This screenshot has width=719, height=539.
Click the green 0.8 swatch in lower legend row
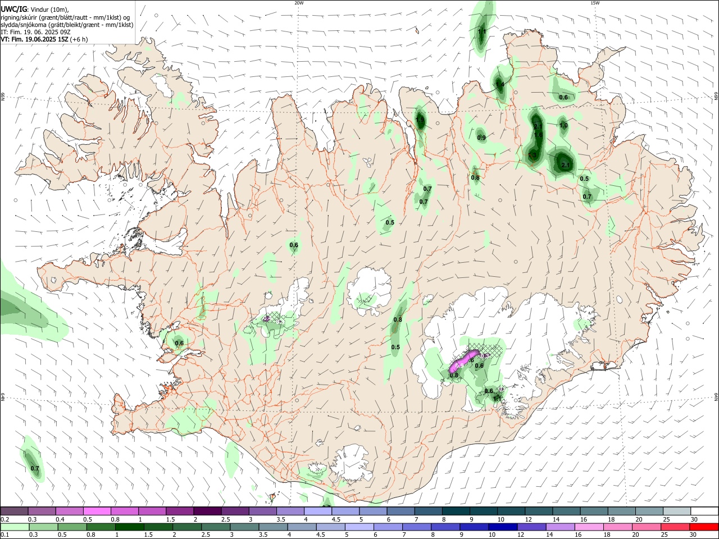[101, 527]
